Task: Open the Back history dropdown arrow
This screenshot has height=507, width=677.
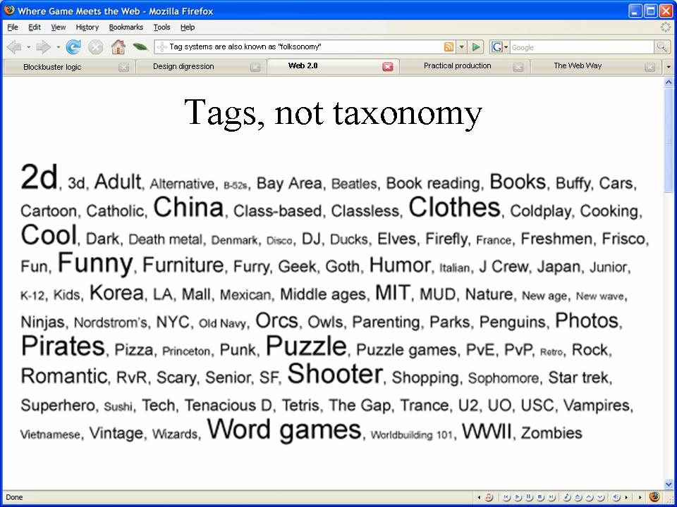Action: [x=28, y=47]
